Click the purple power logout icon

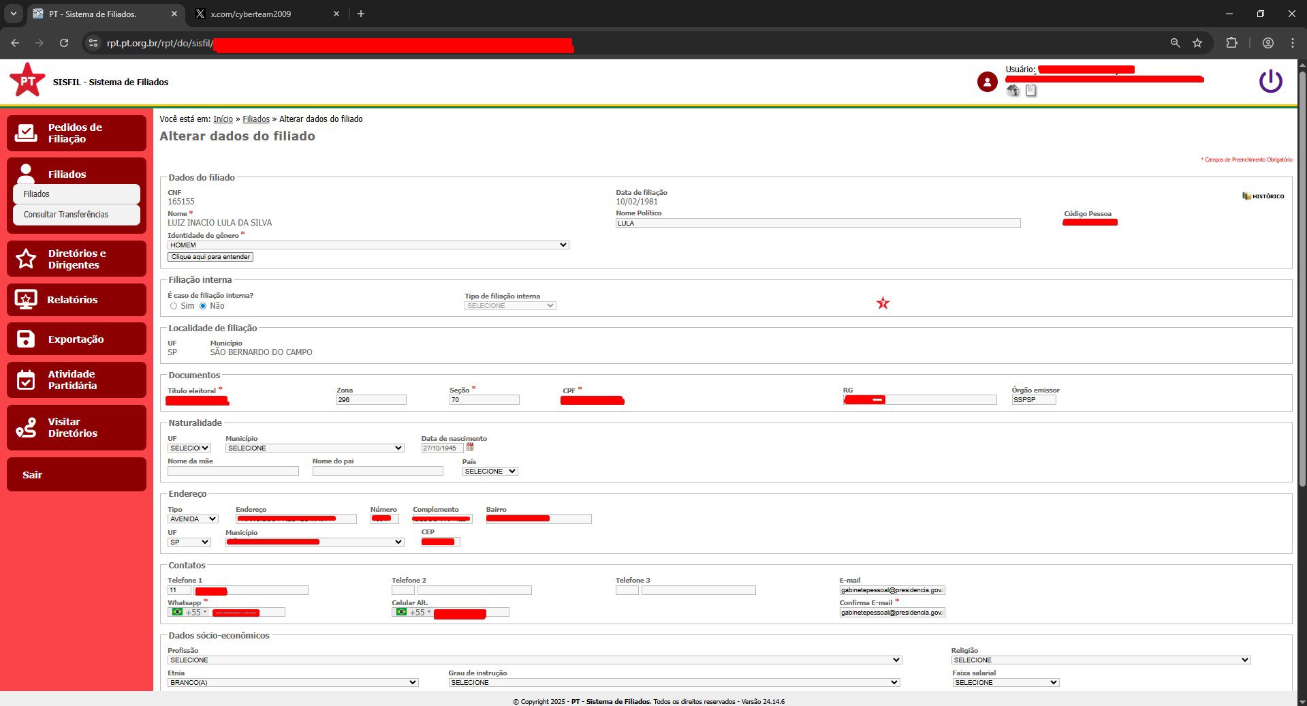[1270, 81]
